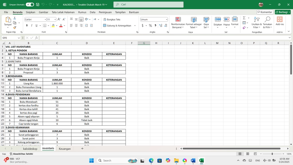Increase font size with the larger A icon
The image size is (293, 165).
[59, 19]
